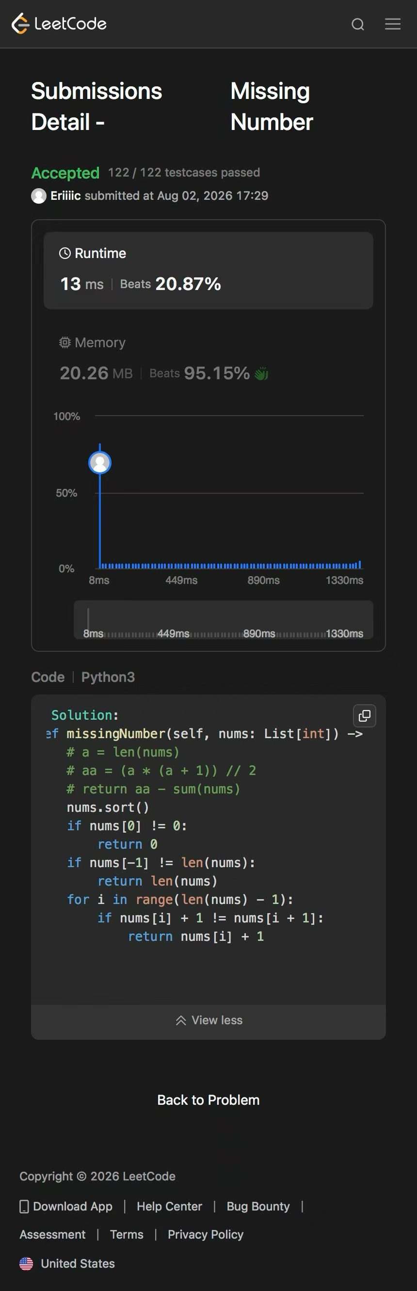The width and height of the screenshot is (417, 1291).
Task: Open the LeetCode logo home link
Action: [x=59, y=24]
